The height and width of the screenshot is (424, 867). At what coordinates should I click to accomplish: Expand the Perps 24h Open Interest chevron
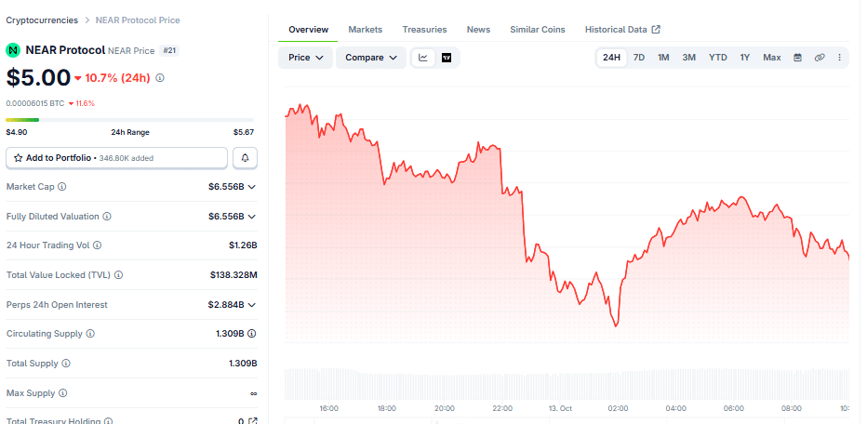[251, 305]
